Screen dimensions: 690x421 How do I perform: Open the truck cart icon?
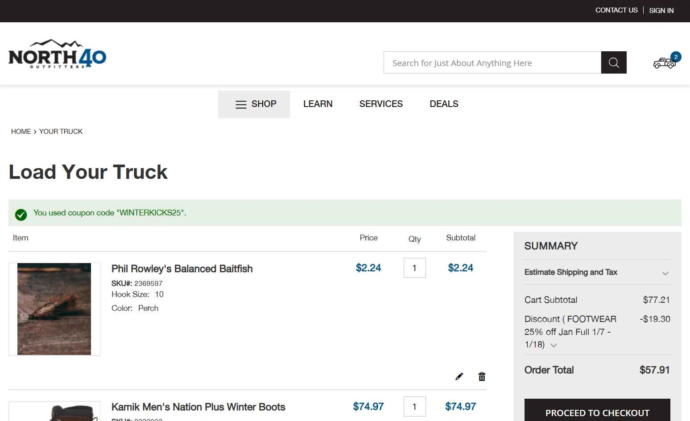tap(664, 63)
